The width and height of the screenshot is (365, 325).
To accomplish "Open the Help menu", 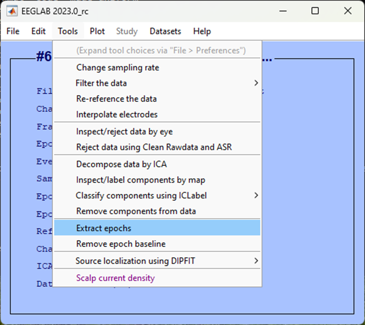I will click(x=202, y=31).
